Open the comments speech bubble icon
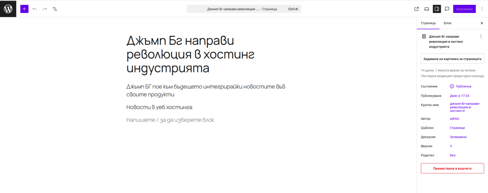488x193 pixels. (x=447, y=9)
